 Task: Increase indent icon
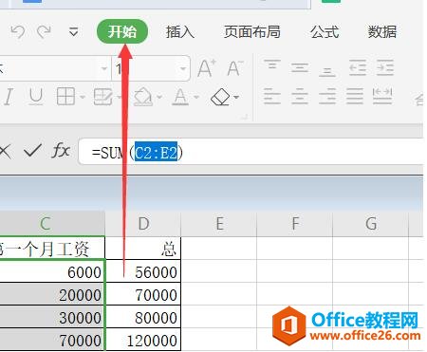(x=385, y=67)
